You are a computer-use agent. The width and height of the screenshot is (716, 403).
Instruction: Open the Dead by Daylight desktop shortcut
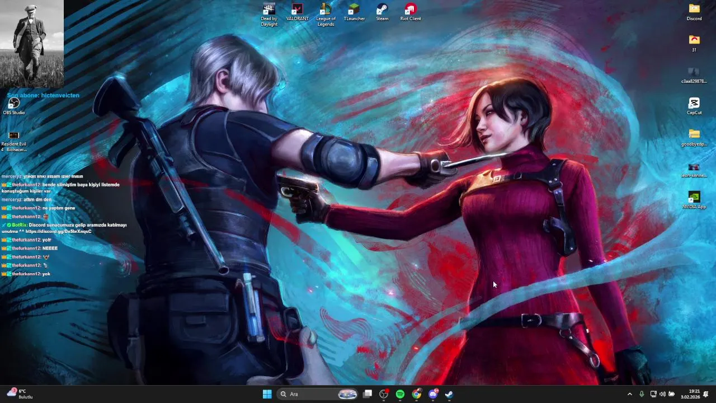(x=269, y=15)
